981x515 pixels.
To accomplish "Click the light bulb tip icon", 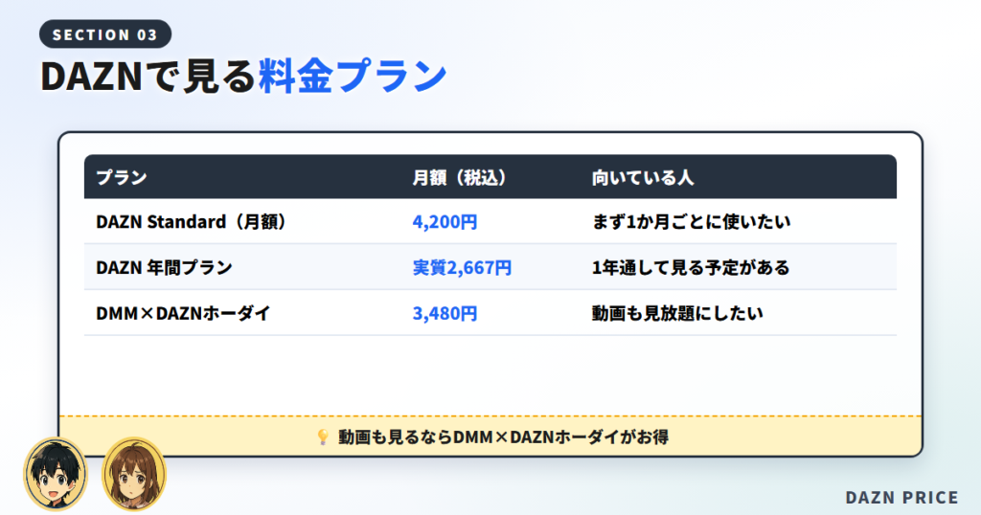I will pos(322,437).
